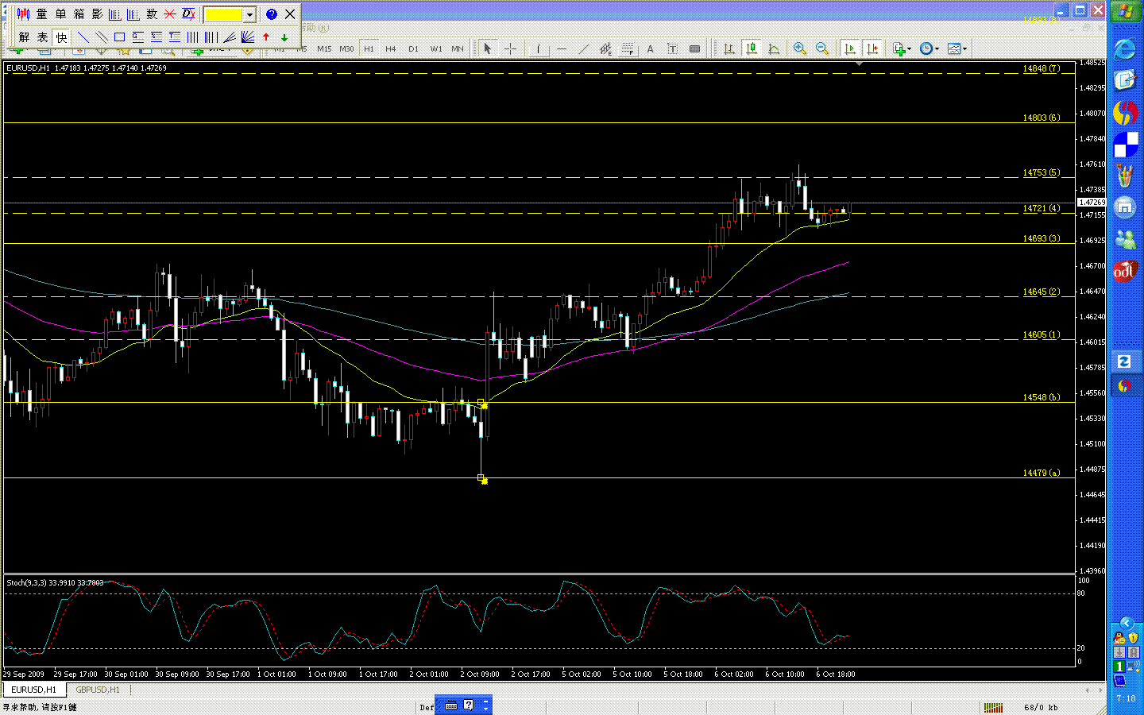This screenshot has height=715, width=1144.
Task: Switch chart to M30 timeframe
Action: (x=346, y=49)
